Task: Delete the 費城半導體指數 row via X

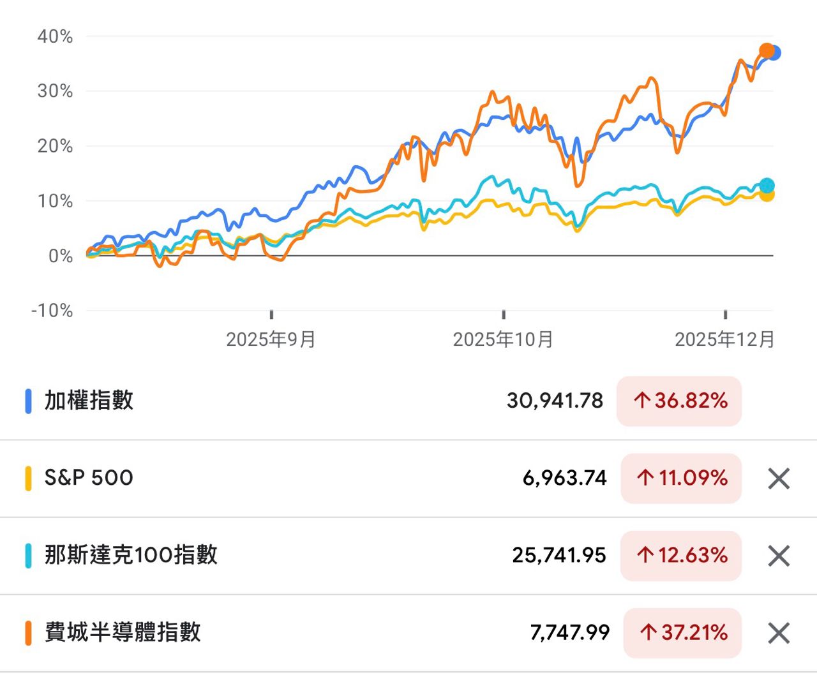Action: [779, 633]
